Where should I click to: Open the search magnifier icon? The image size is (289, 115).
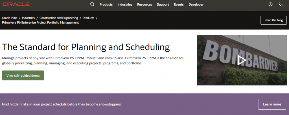92,4
